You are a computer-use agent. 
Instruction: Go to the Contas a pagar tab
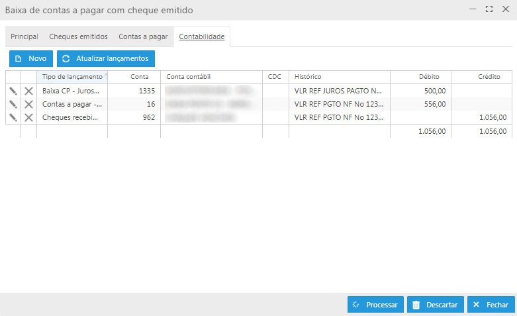[143, 36]
